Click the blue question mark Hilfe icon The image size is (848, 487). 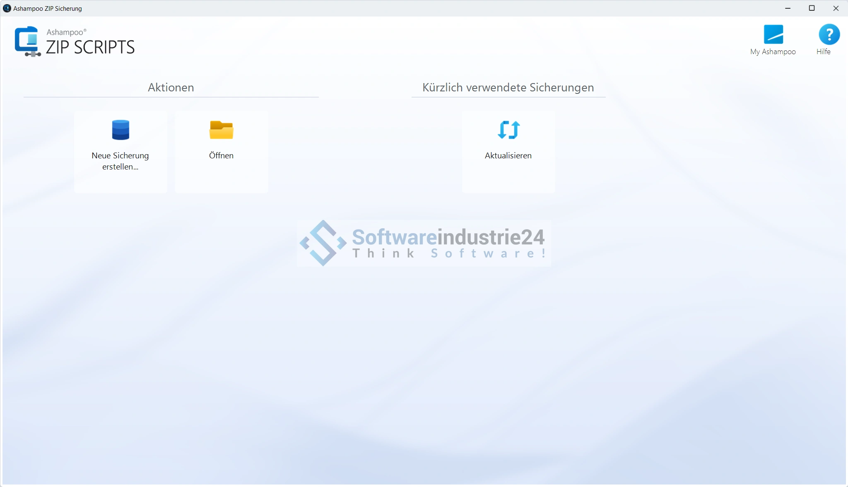click(x=829, y=34)
